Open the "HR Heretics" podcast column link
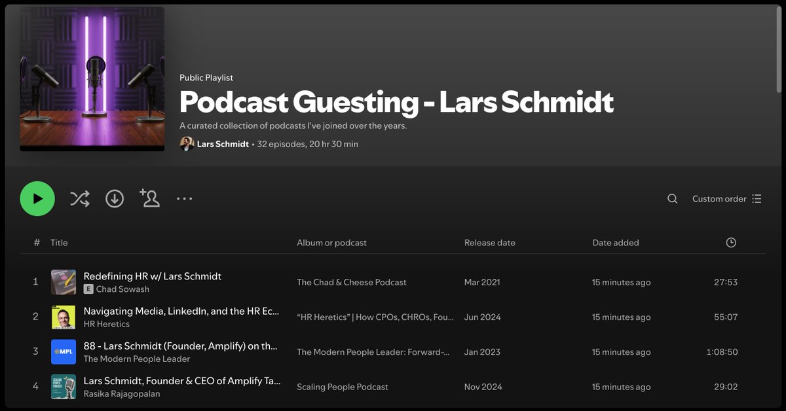 [x=375, y=317]
